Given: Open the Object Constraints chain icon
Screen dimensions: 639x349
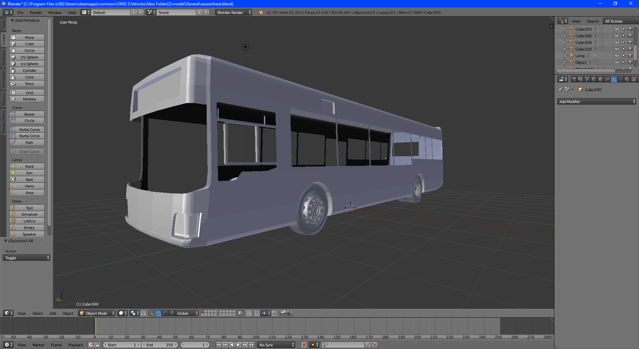Looking at the screenshot, I should pyautogui.click(x=607, y=79).
